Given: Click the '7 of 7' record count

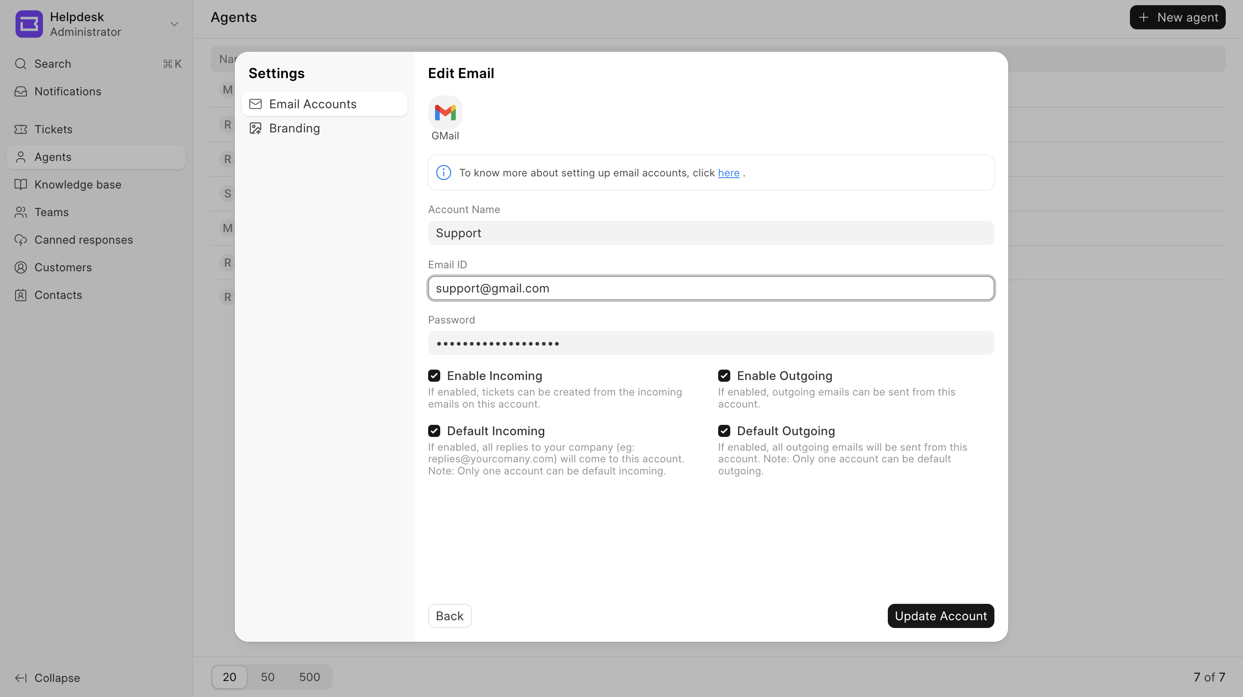Looking at the screenshot, I should [x=1209, y=677].
